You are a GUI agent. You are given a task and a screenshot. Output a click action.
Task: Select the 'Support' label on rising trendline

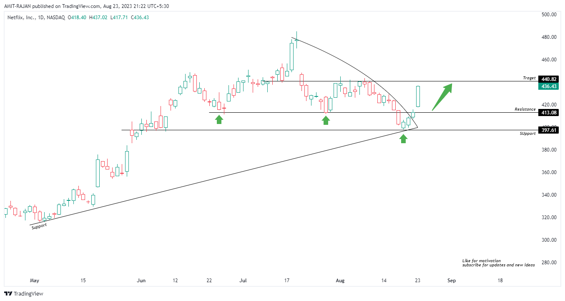39,226
